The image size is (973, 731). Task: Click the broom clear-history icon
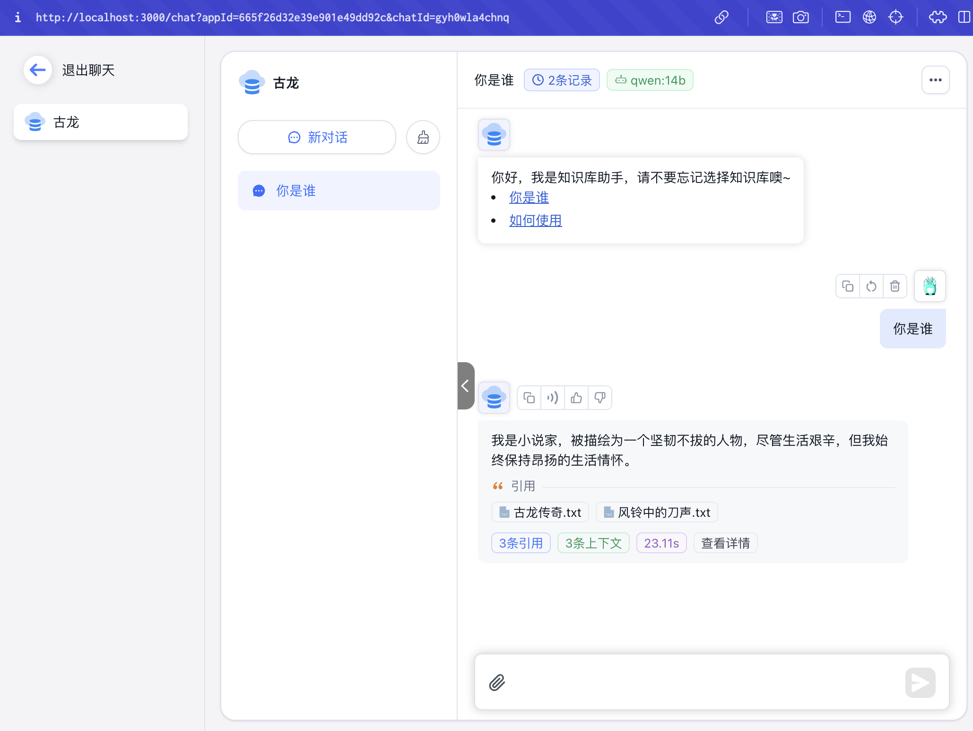(x=423, y=137)
